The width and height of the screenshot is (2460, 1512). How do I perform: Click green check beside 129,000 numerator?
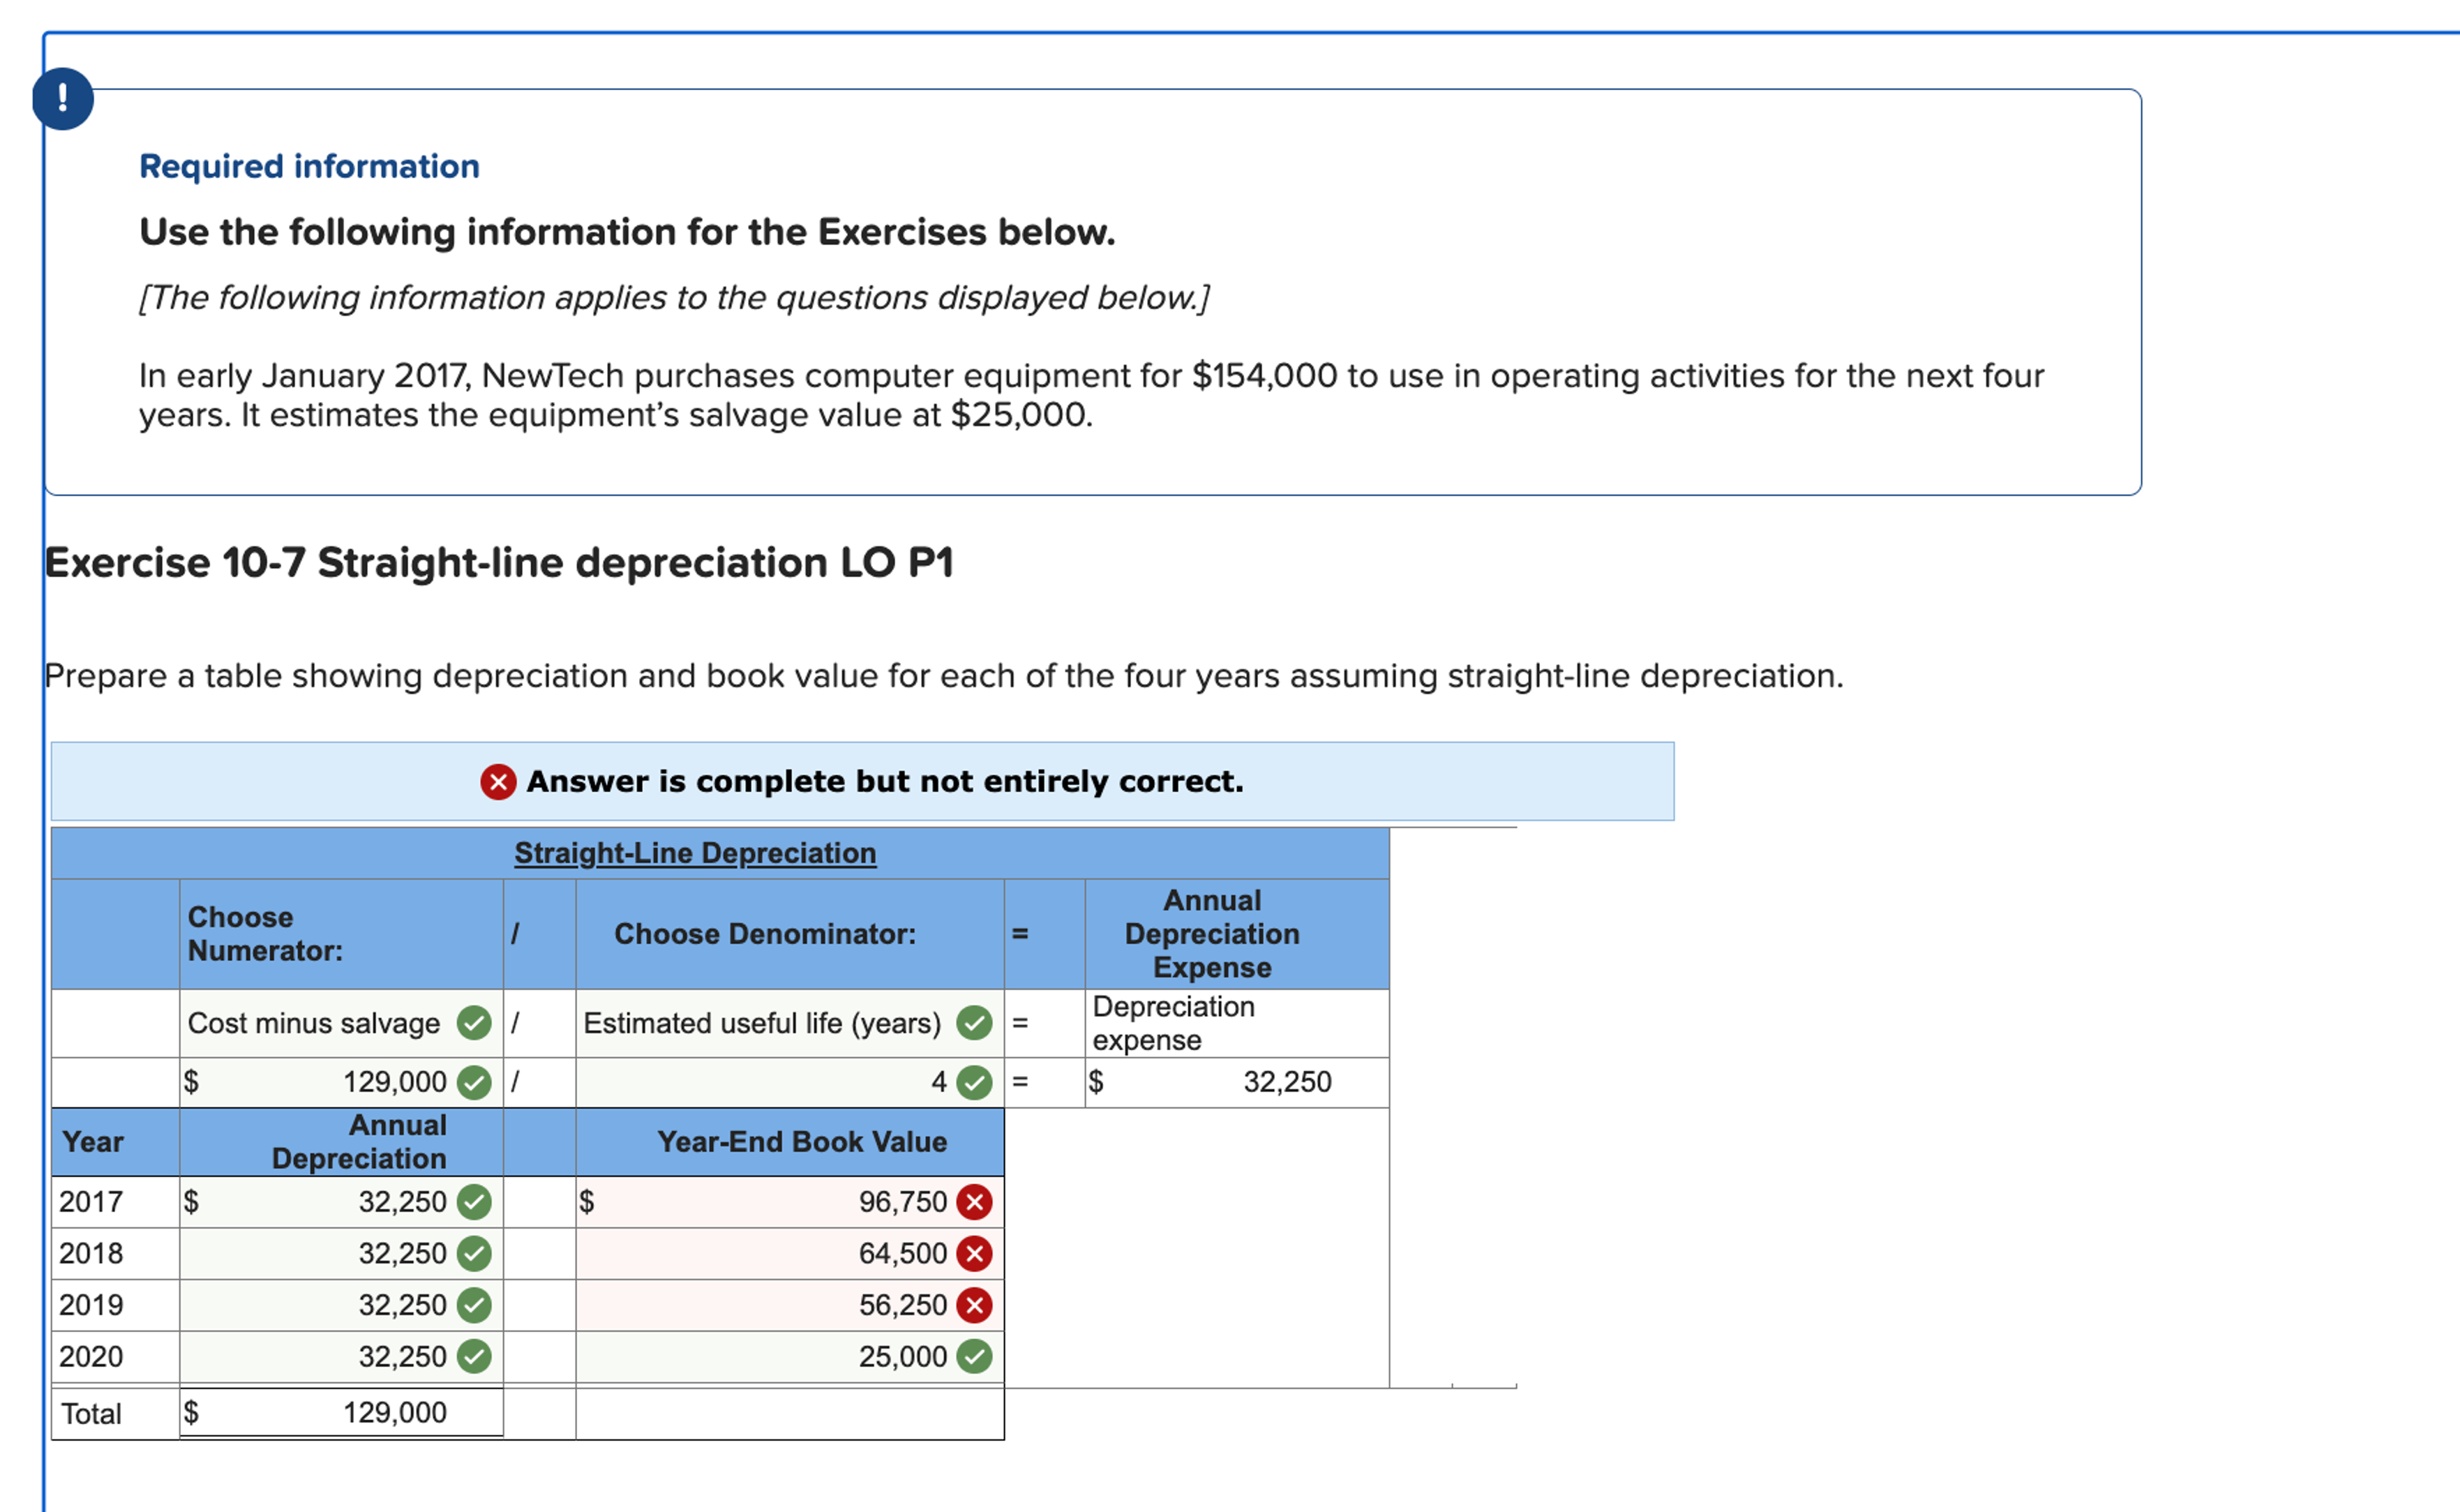coord(474,1082)
